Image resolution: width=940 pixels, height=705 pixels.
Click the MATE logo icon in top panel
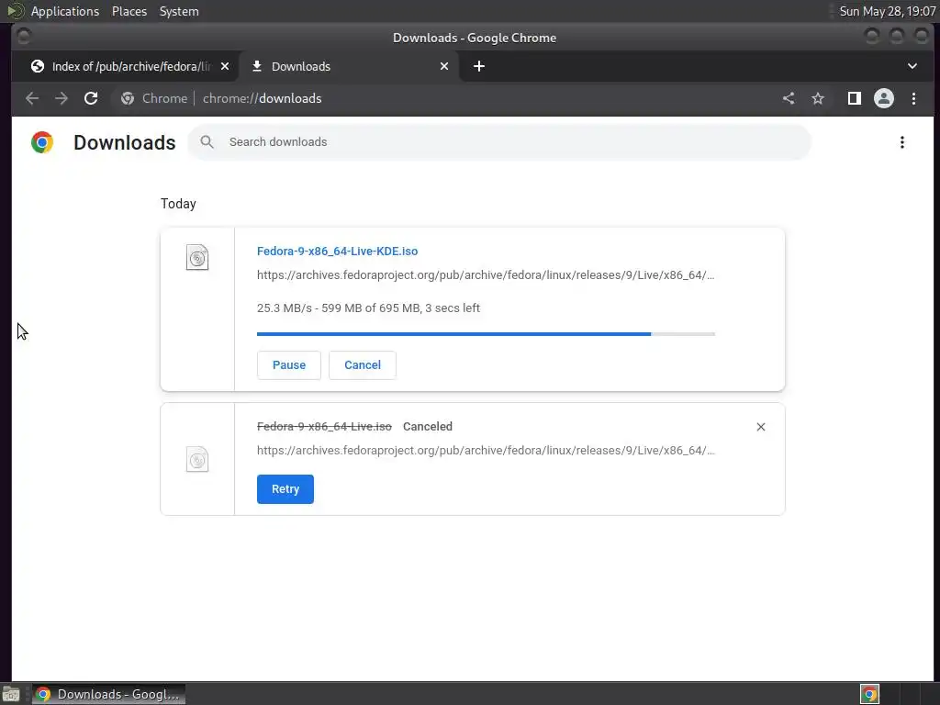point(15,11)
